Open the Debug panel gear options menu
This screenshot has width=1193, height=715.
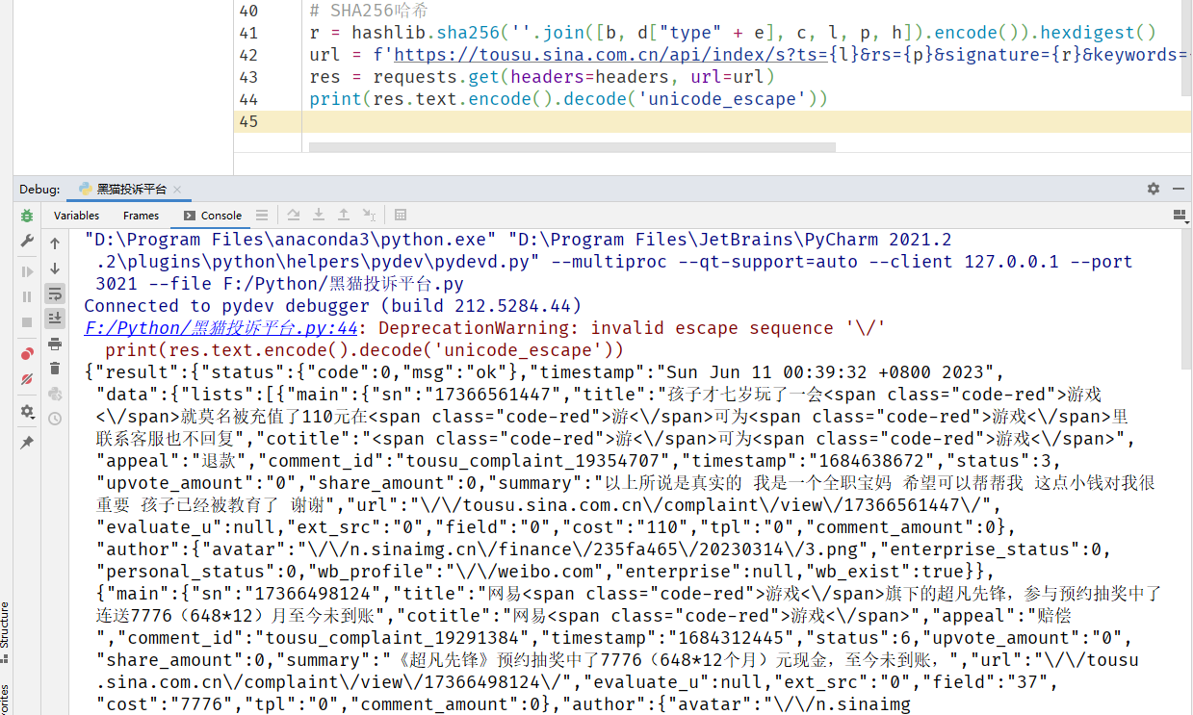(x=1154, y=190)
